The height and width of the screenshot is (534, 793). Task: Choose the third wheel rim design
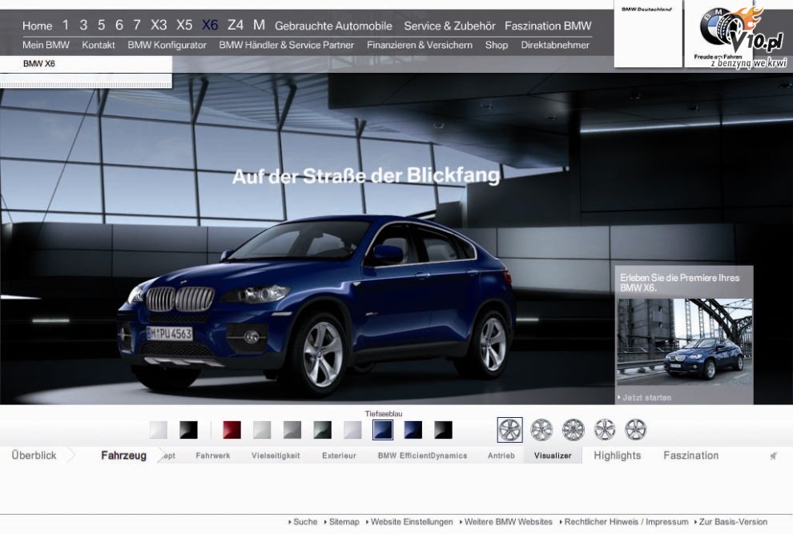click(573, 430)
